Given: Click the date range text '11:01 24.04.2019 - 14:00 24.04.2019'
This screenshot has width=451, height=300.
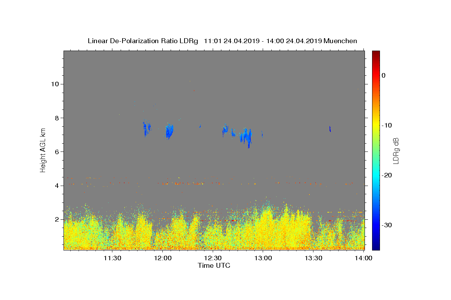Looking at the screenshot, I should click(263, 41).
